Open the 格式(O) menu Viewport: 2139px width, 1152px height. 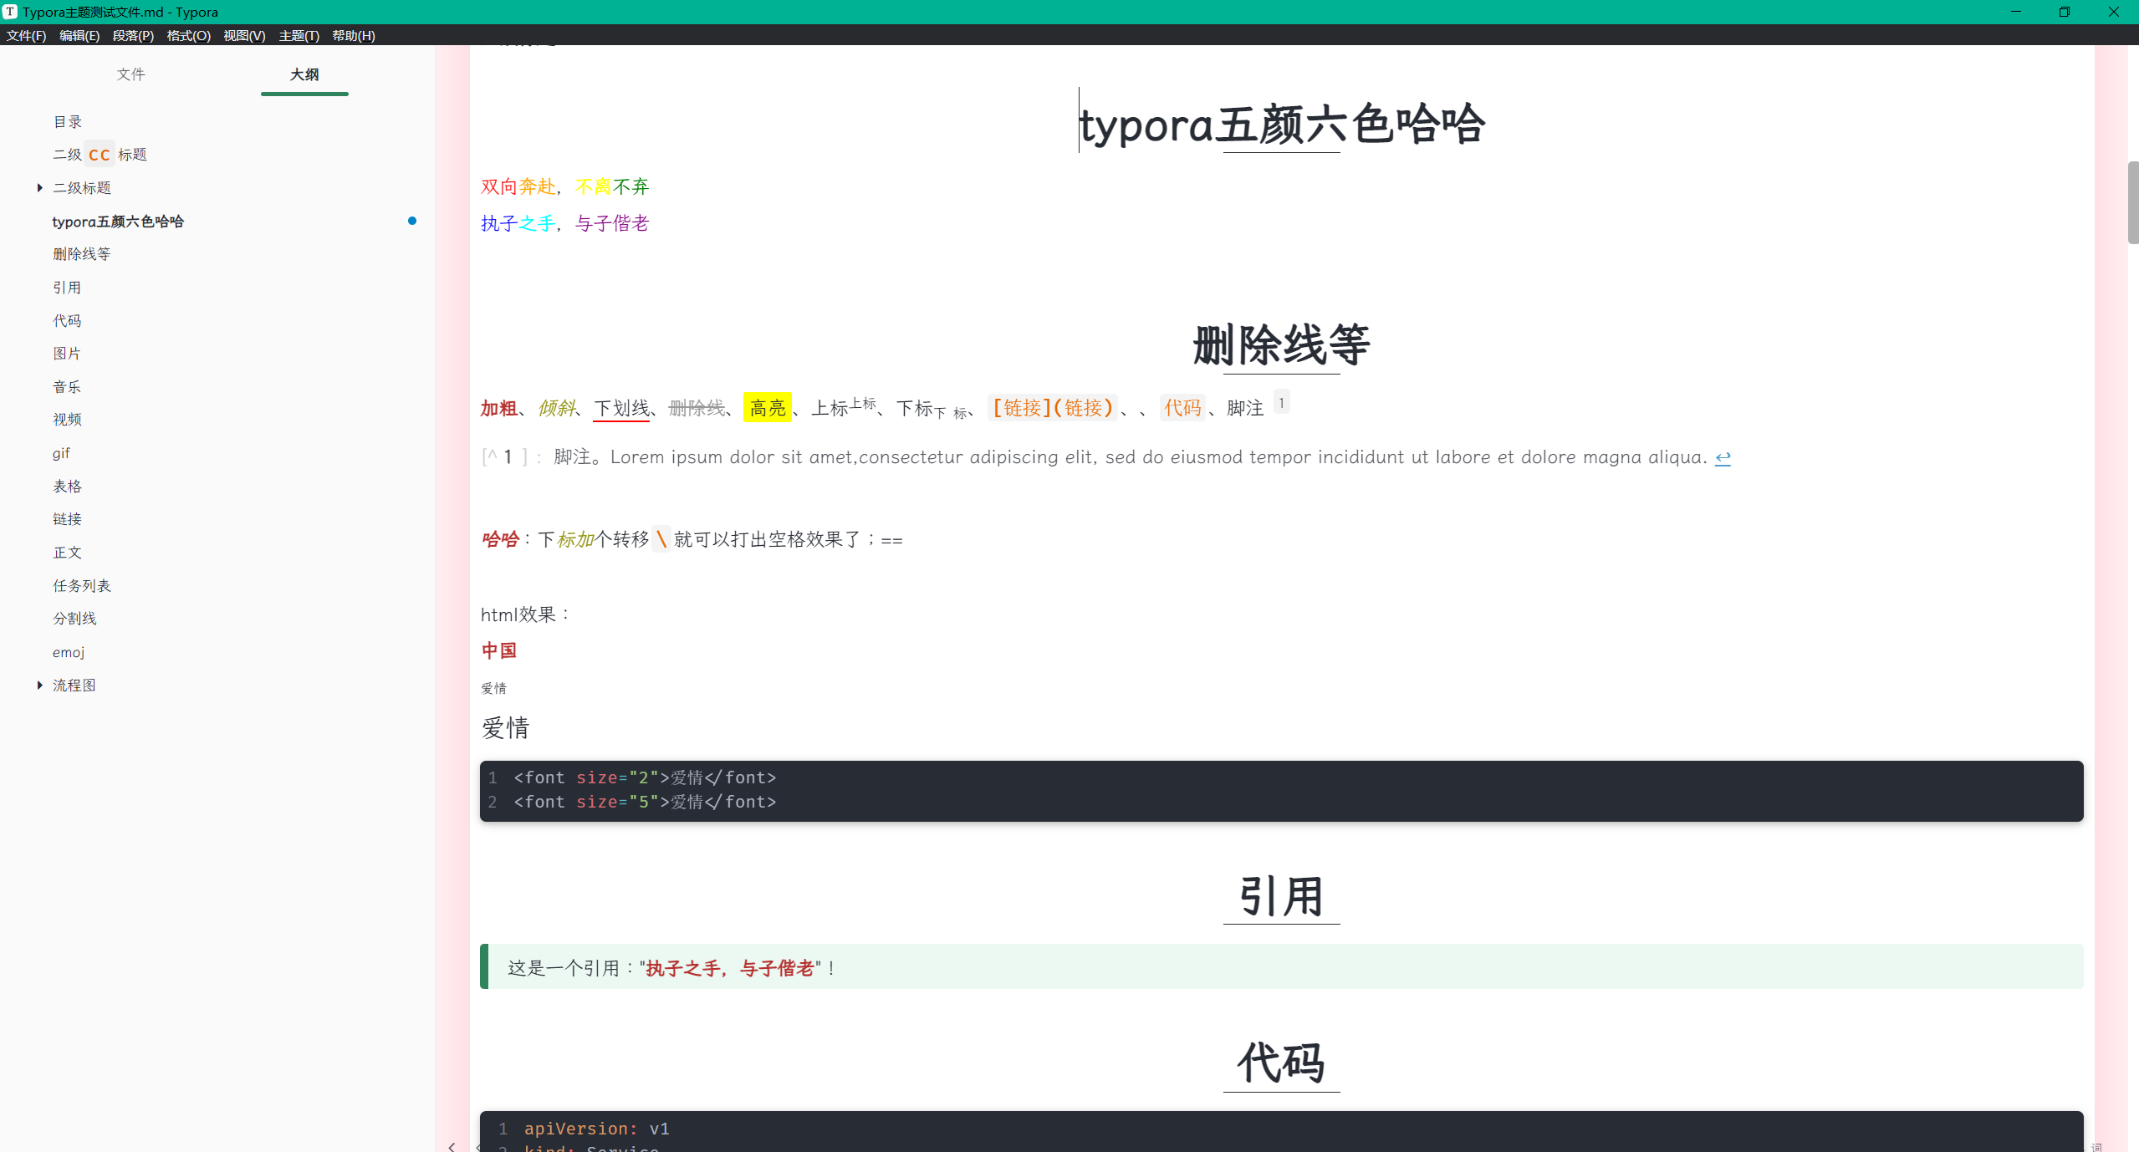pos(188,35)
